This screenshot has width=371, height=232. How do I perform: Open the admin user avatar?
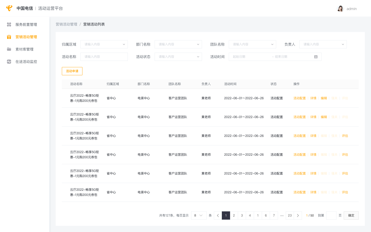(x=340, y=9)
